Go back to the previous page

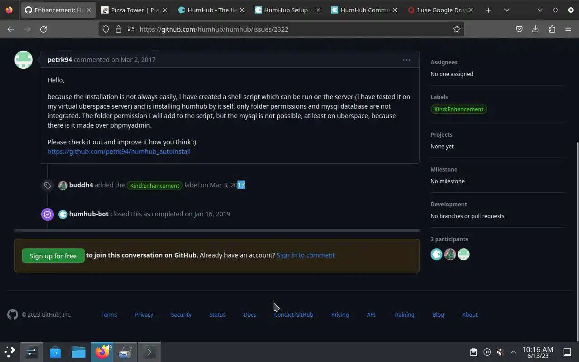pos(11,29)
